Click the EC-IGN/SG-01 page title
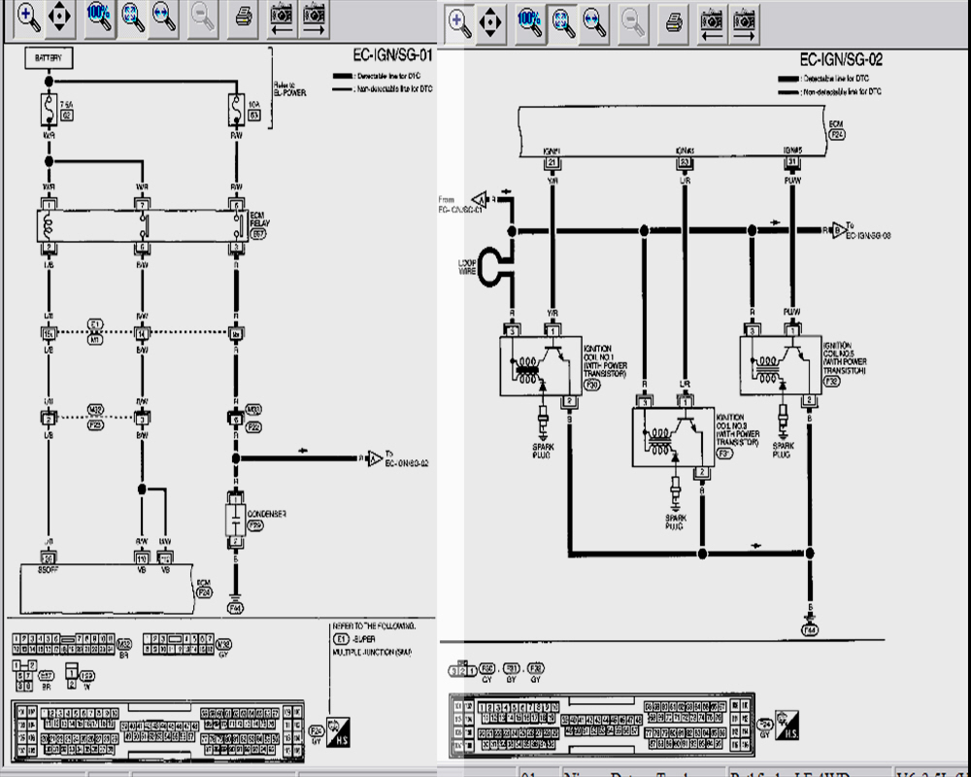The image size is (971, 777). [392, 55]
